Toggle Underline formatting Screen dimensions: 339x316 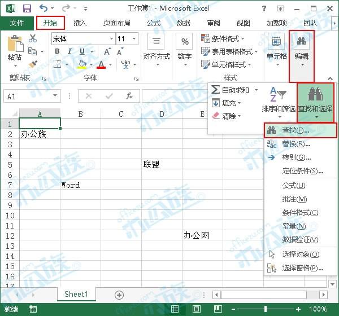[82, 51]
